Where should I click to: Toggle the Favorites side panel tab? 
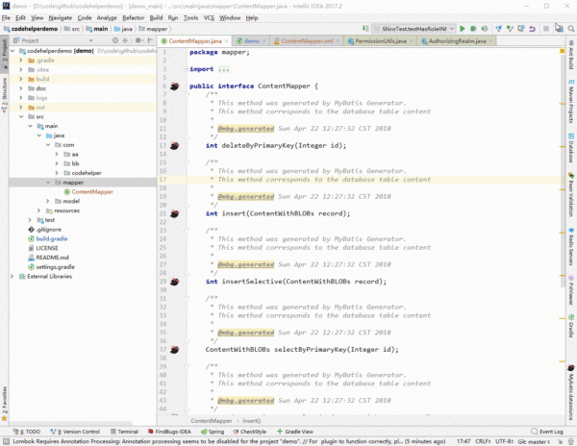[4, 404]
